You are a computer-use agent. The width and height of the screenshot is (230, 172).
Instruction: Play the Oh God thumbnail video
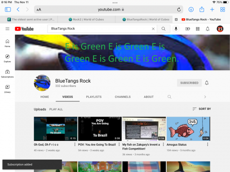[56, 129]
